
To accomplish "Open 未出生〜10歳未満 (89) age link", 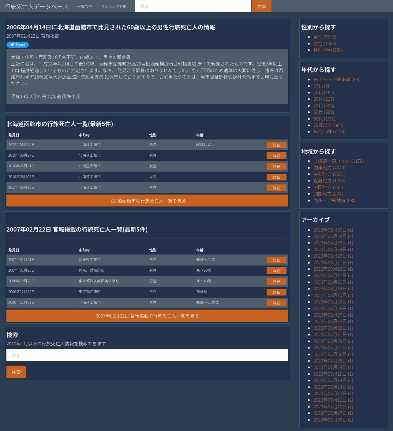I will click(336, 79).
